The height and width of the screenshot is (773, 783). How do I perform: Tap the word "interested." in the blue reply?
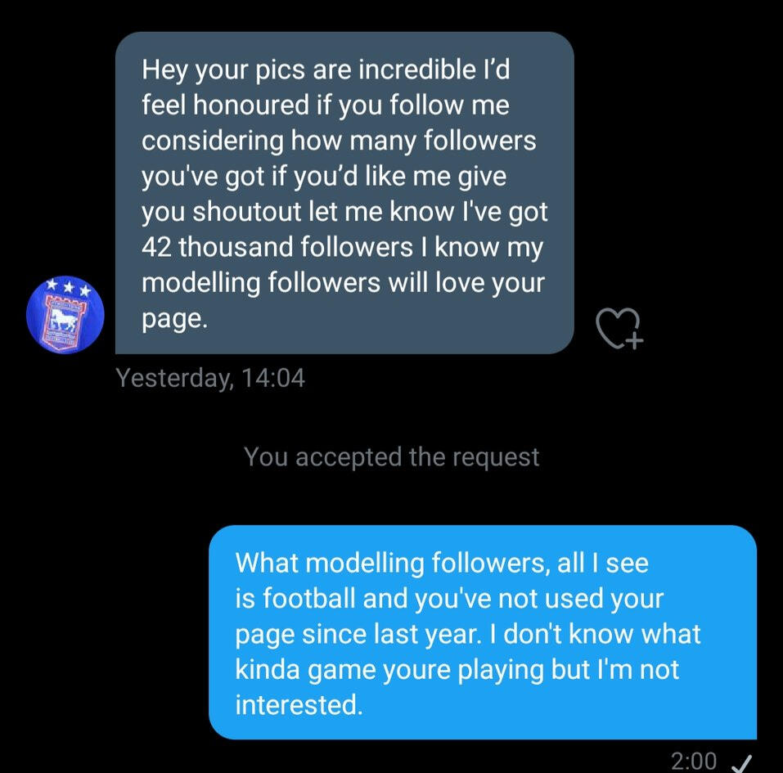coord(298,704)
